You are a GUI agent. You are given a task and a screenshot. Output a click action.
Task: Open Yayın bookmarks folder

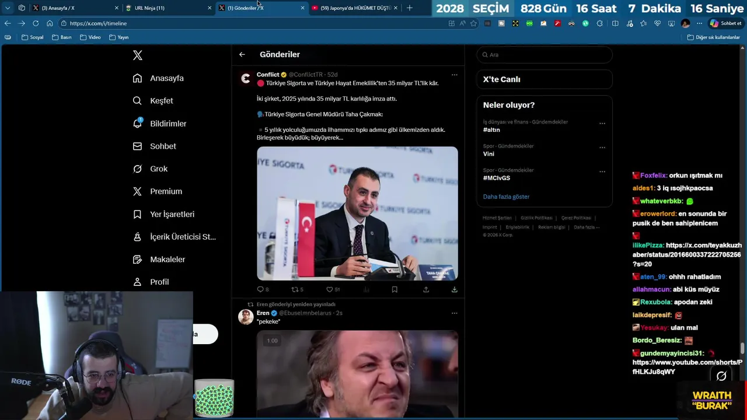118,37
